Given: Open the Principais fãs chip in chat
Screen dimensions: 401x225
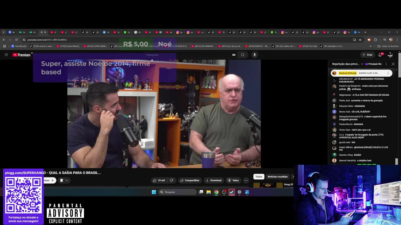Looking at the screenshot, I should 373,64.
